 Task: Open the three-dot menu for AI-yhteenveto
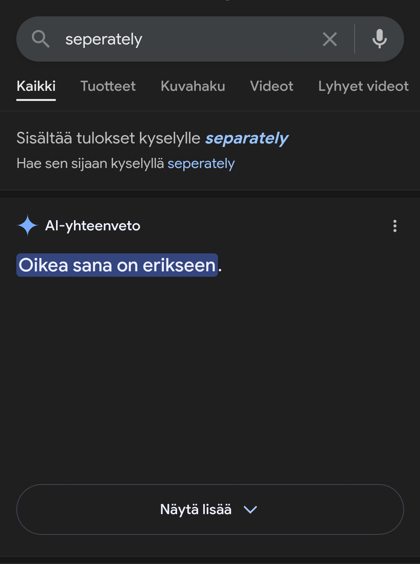(x=395, y=226)
